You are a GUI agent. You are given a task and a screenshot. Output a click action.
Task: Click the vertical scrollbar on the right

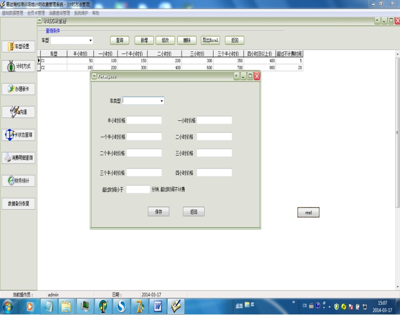point(397,133)
